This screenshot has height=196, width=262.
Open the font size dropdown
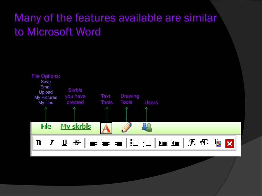click(204, 143)
